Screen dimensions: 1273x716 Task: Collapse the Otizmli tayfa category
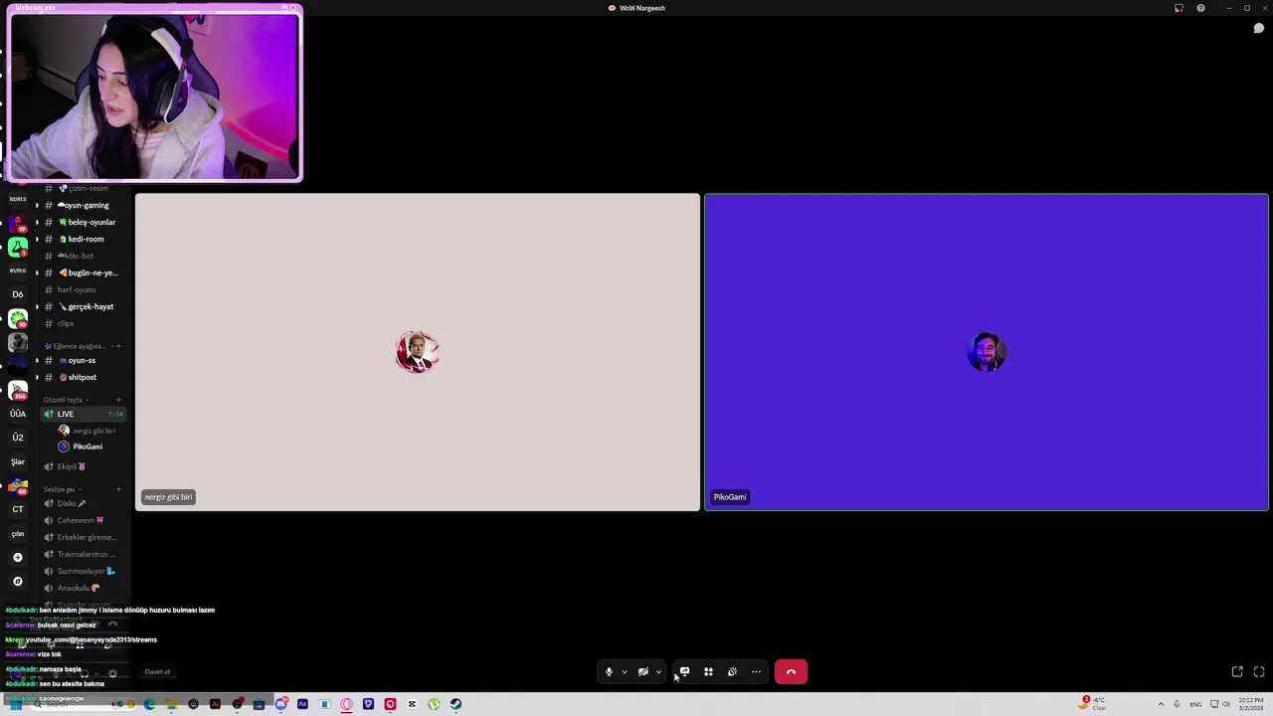click(x=65, y=400)
